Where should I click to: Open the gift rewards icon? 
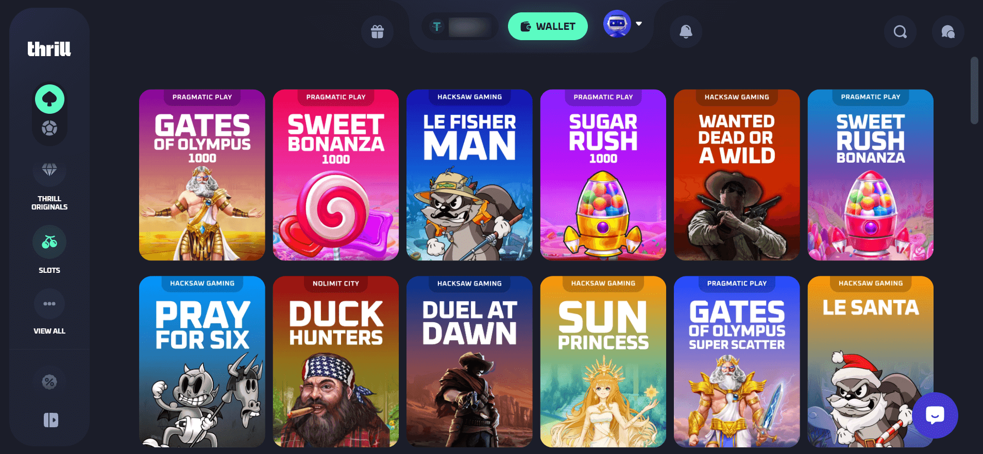point(377,32)
